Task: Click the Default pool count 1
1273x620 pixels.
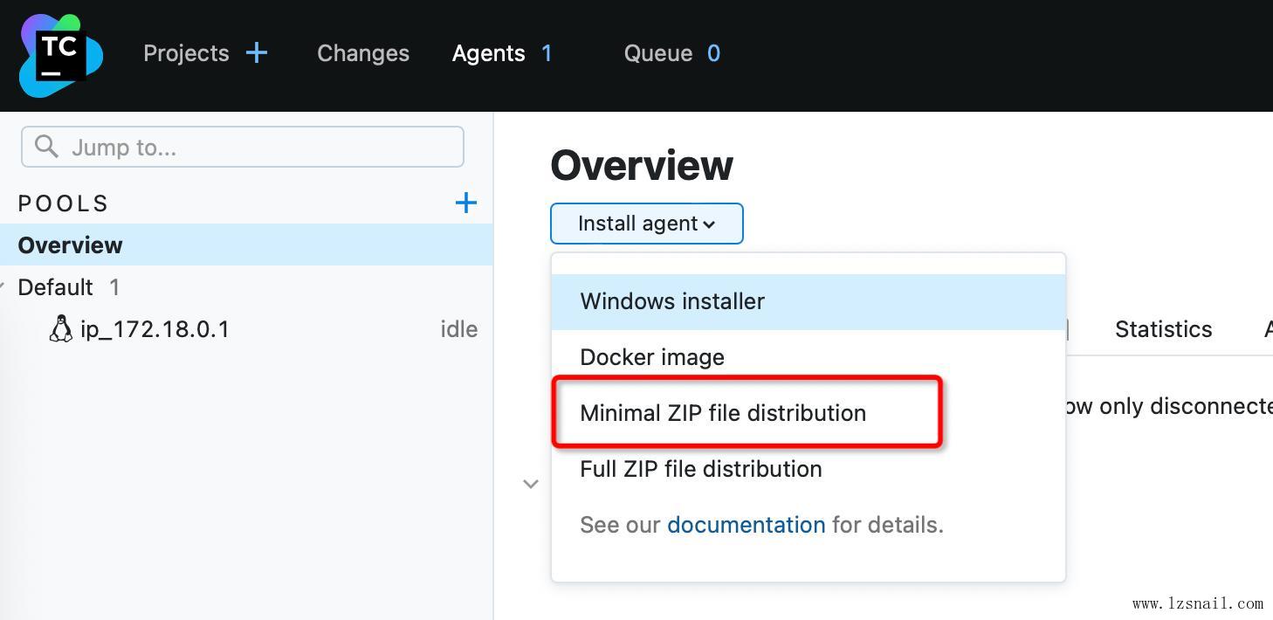Action: [114, 287]
